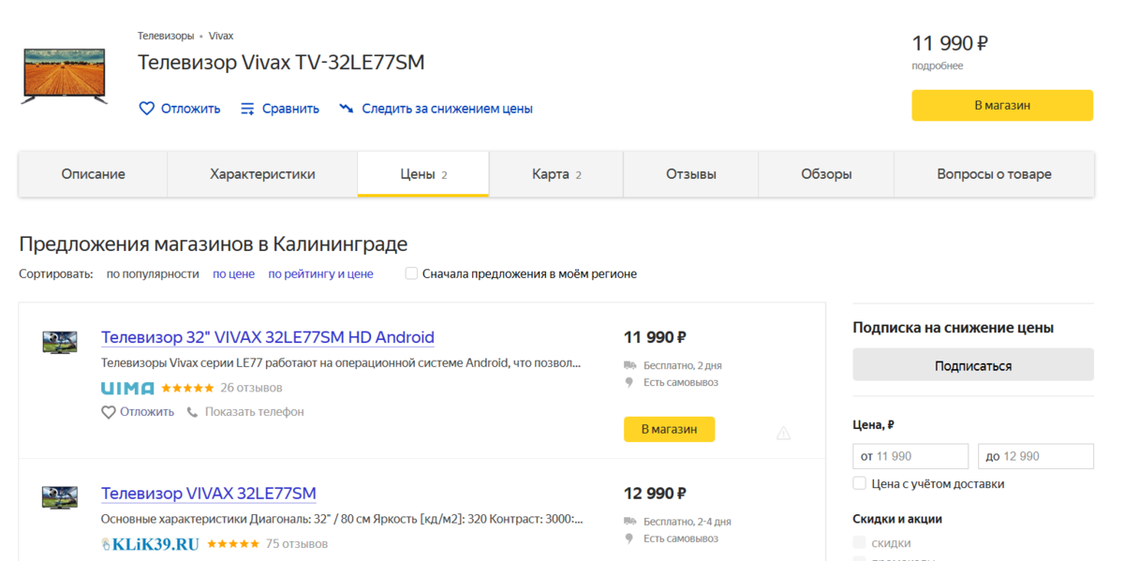The height and width of the screenshot is (561, 1124).
Task: Click Отложить link under product title
Action: (190, 109)
